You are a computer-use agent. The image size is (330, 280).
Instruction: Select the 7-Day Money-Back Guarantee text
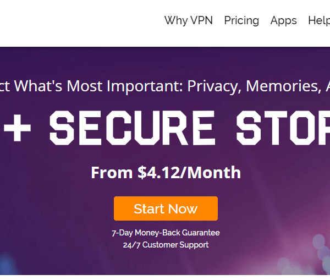(166, 233)
